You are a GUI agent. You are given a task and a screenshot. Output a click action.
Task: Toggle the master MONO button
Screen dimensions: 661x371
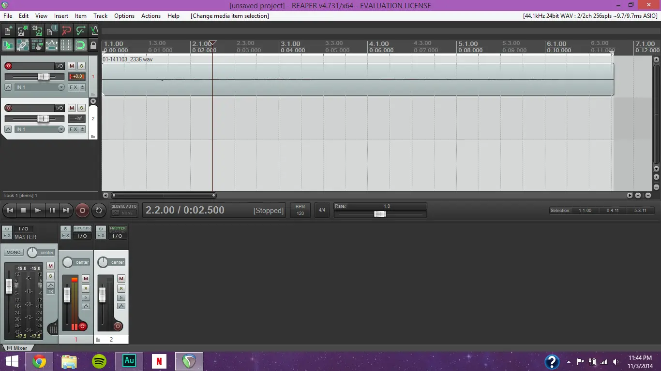(14, 252)
